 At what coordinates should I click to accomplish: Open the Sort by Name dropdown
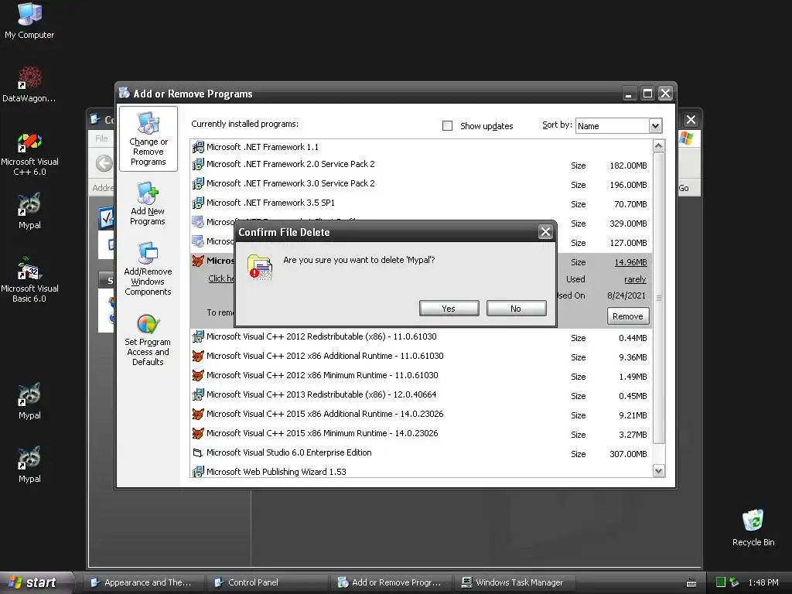coord(655,126)
